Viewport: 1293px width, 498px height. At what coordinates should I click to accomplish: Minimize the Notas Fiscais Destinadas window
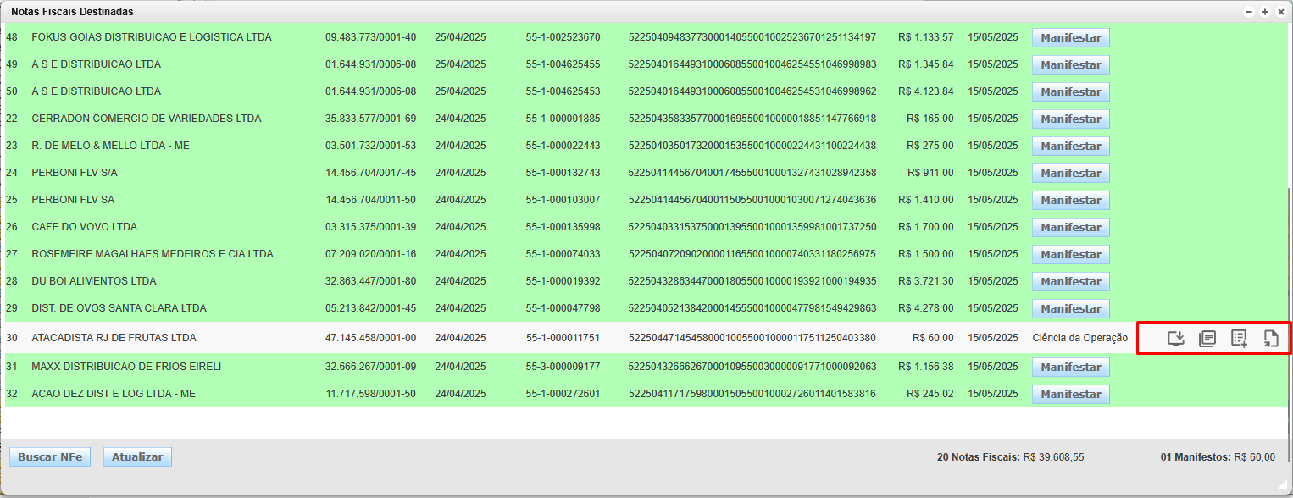pos(1250,12)
